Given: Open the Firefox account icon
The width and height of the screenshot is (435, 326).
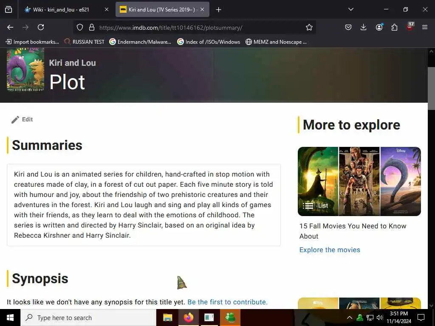Looking at the screenshot, I should click(379, 27).
